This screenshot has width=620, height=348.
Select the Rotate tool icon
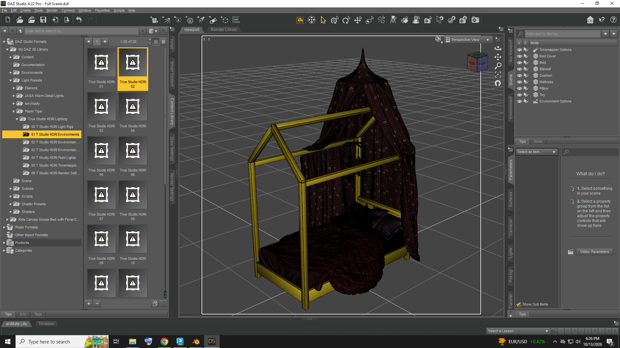[346, 20]
